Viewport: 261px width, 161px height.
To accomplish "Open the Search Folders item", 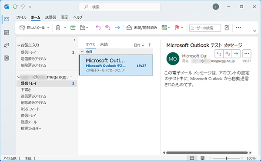I will coord(47,128).
